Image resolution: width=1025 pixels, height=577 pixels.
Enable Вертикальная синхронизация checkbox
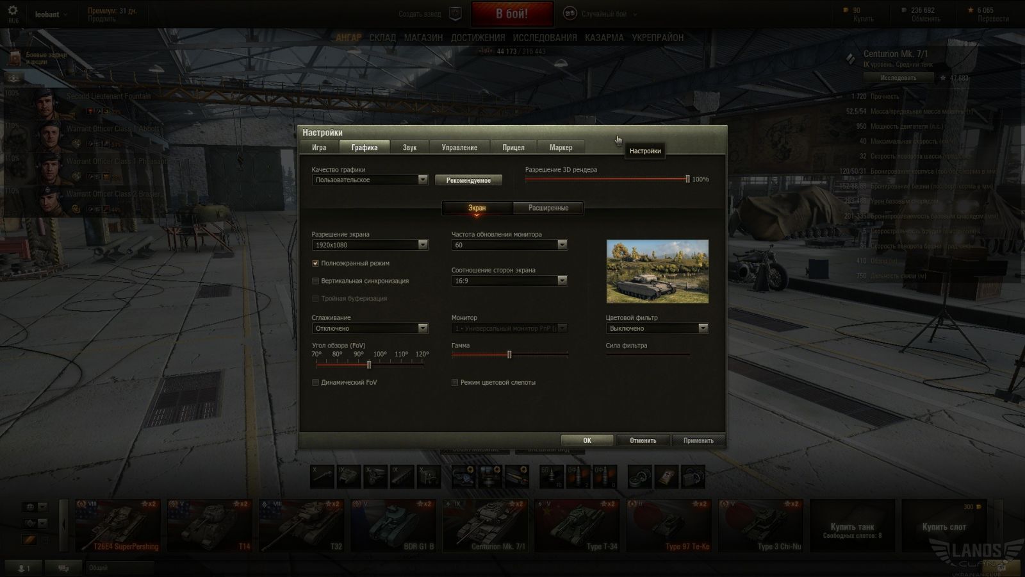315,281
